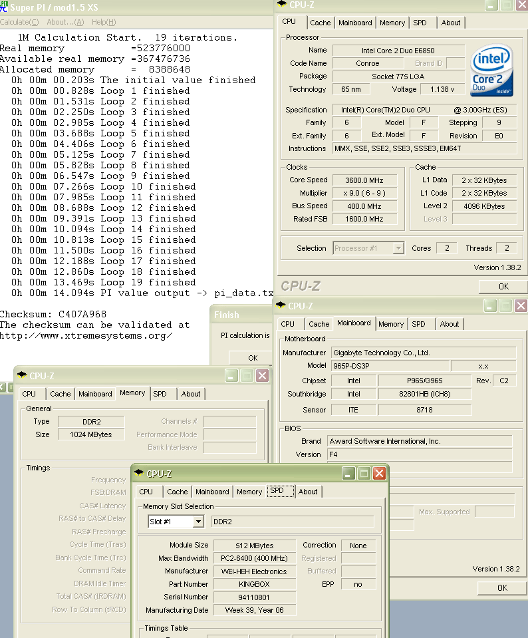Click the Intel Core 2 Duo logo

[492, 70]
